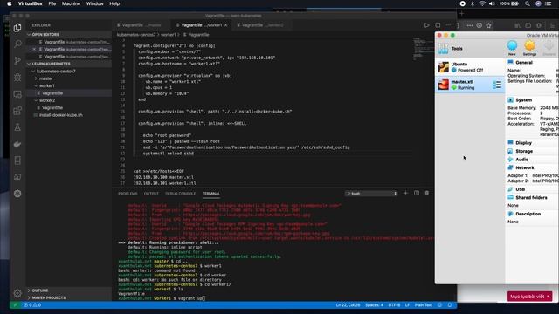
Task: Open the Machine menu
Action: pyautogui.click(x=71, y=3)
